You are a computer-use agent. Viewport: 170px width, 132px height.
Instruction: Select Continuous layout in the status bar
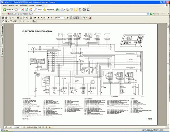43,127
